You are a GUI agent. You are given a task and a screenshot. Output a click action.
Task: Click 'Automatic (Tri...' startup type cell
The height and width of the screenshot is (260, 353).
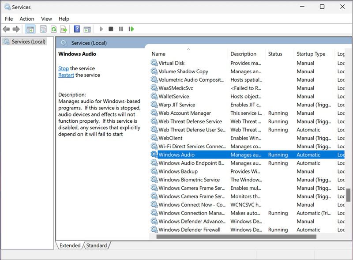click(x=314, y=213)
